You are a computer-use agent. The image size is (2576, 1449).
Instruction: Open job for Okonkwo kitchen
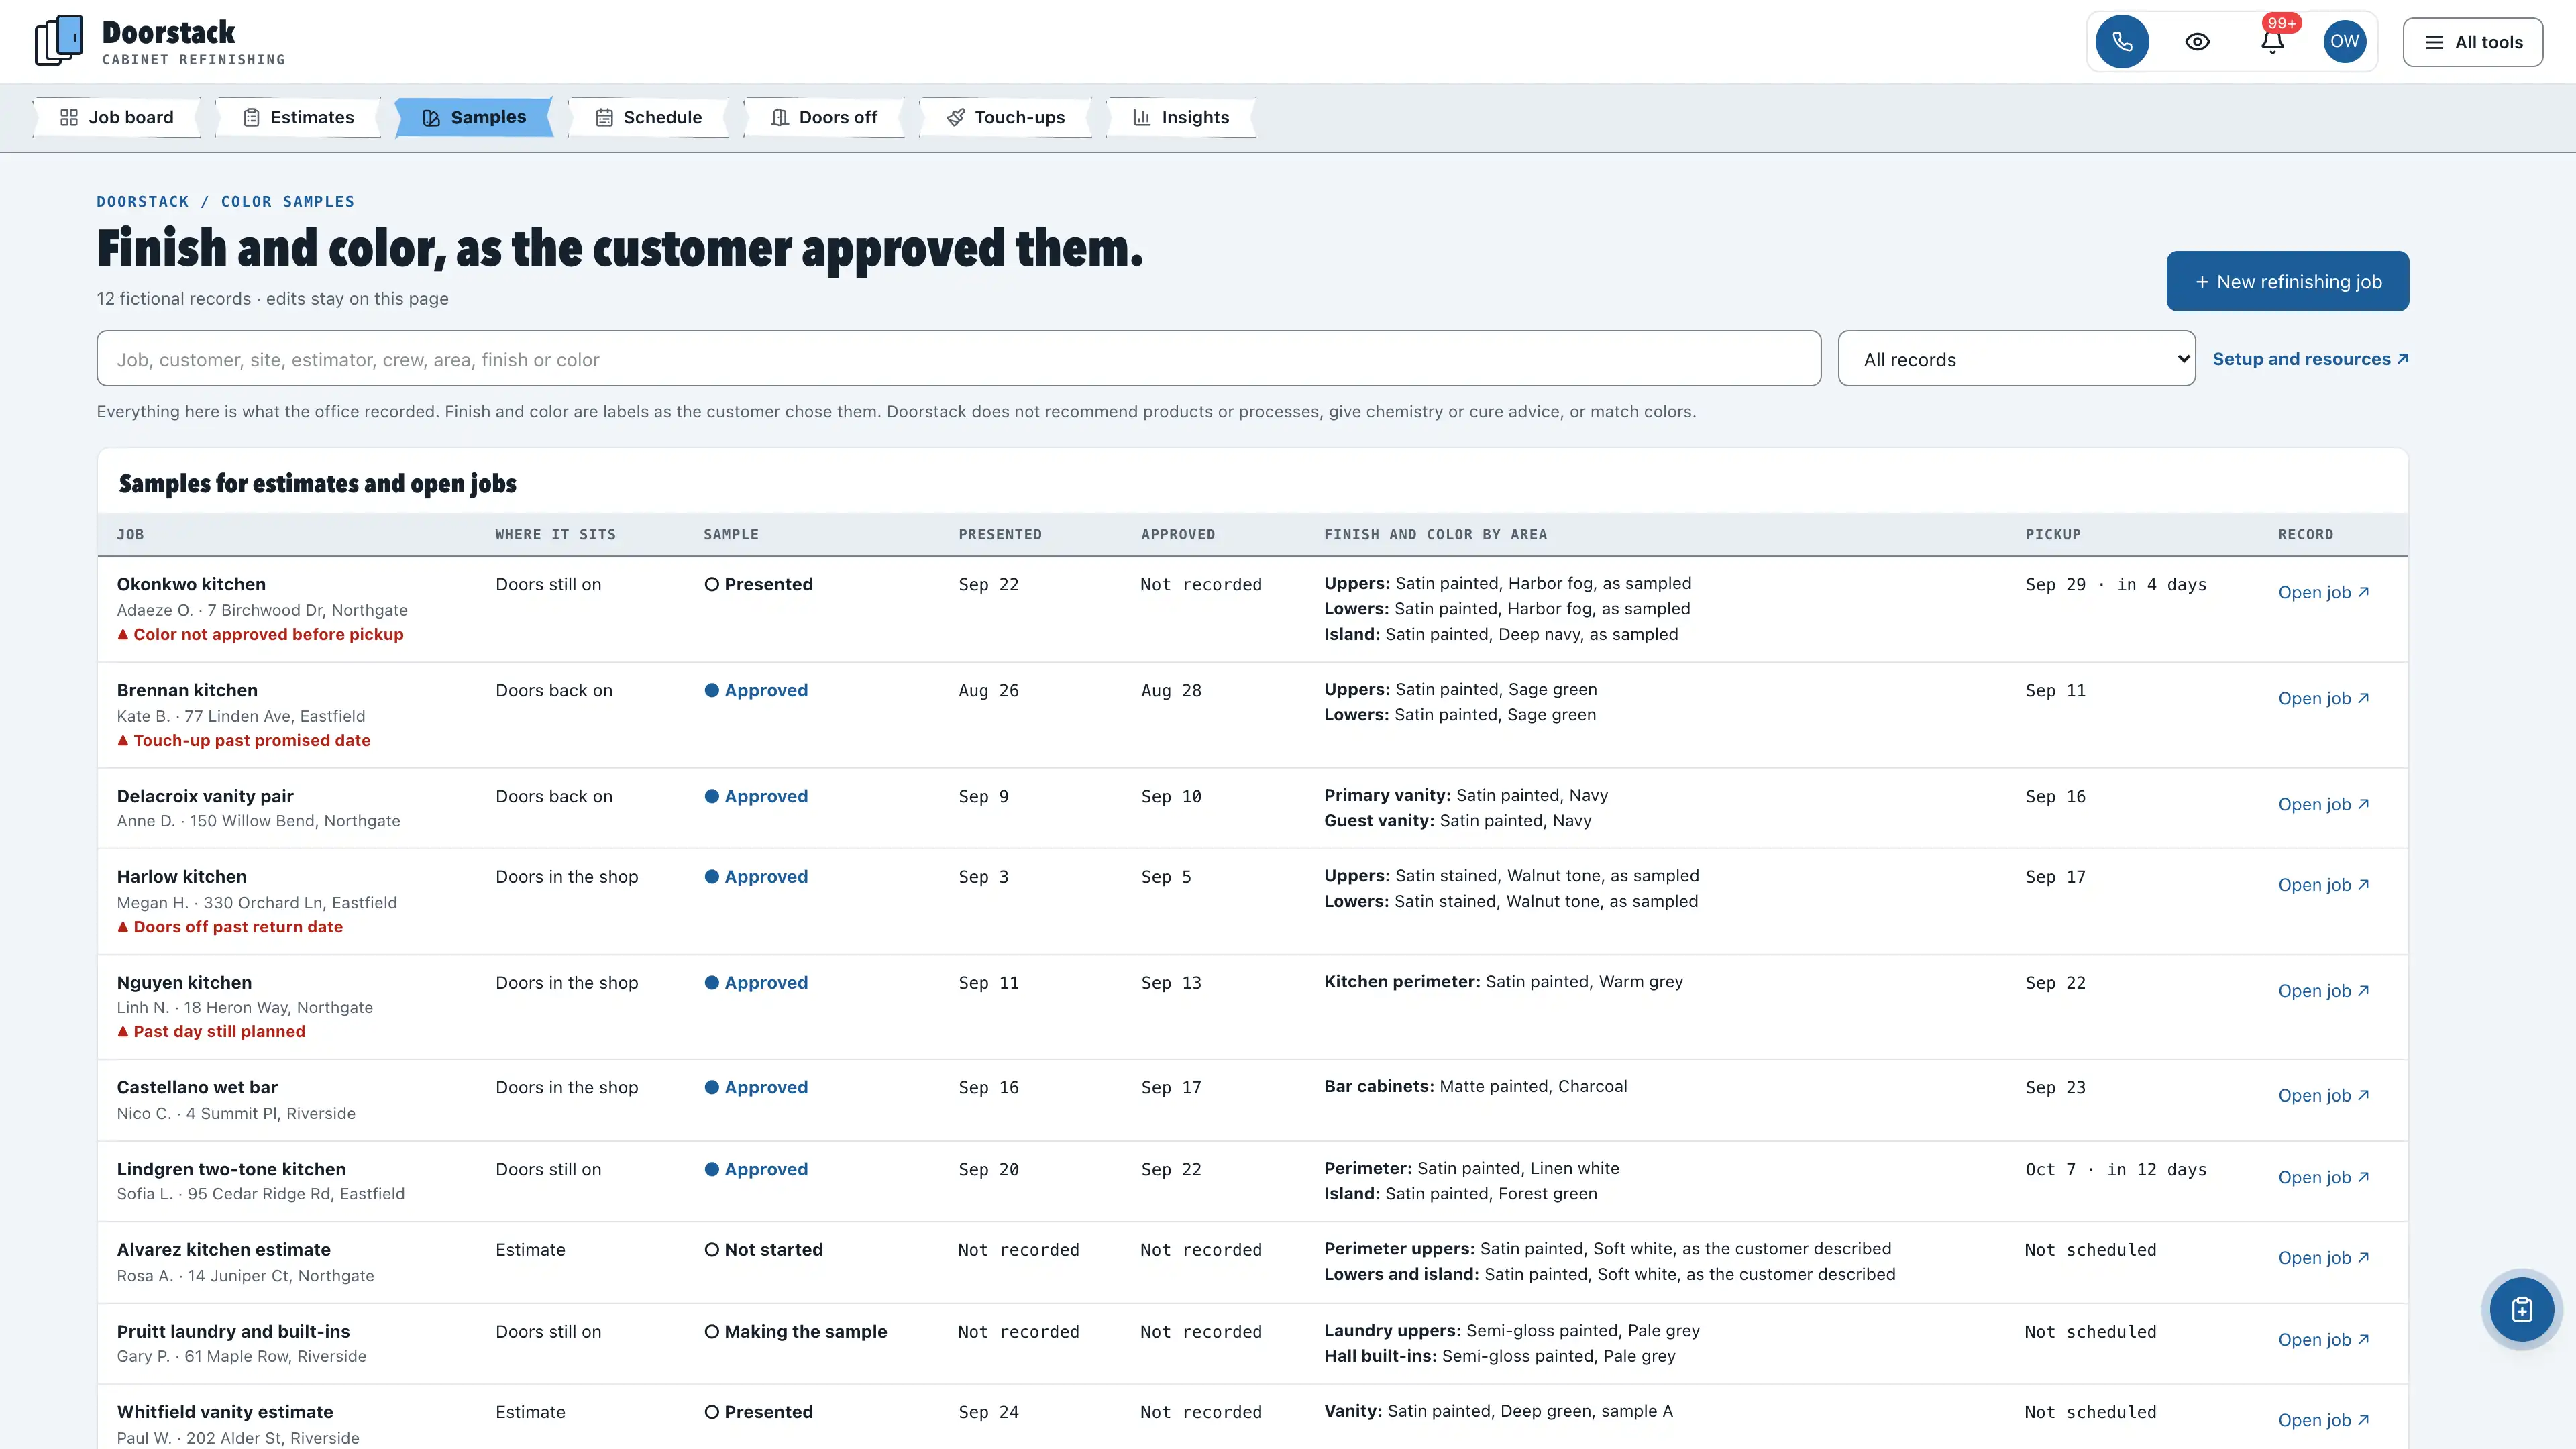tap(2323, 592)
